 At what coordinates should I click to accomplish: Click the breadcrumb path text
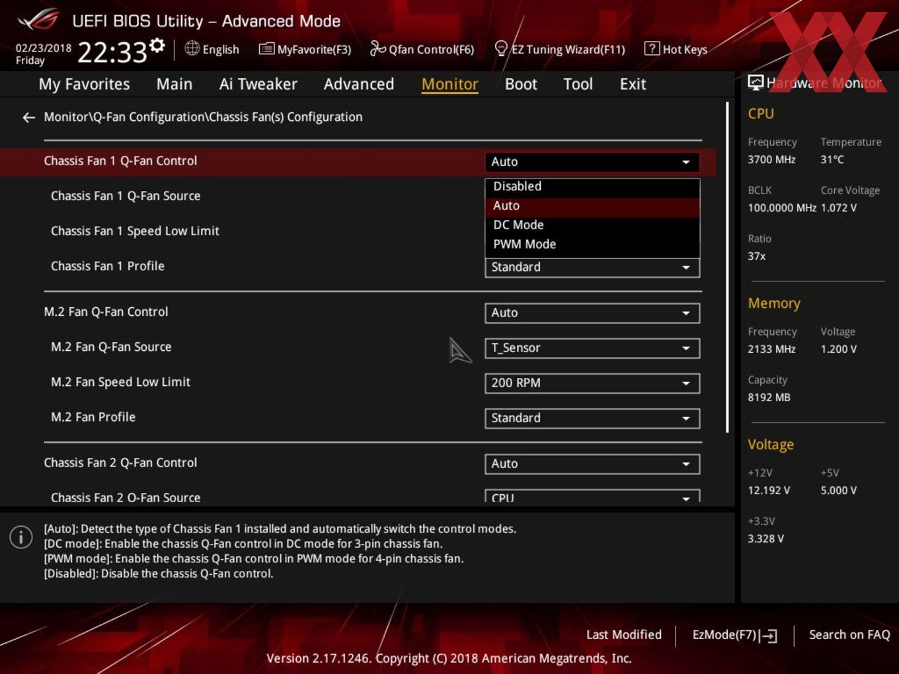pos(203,117)
